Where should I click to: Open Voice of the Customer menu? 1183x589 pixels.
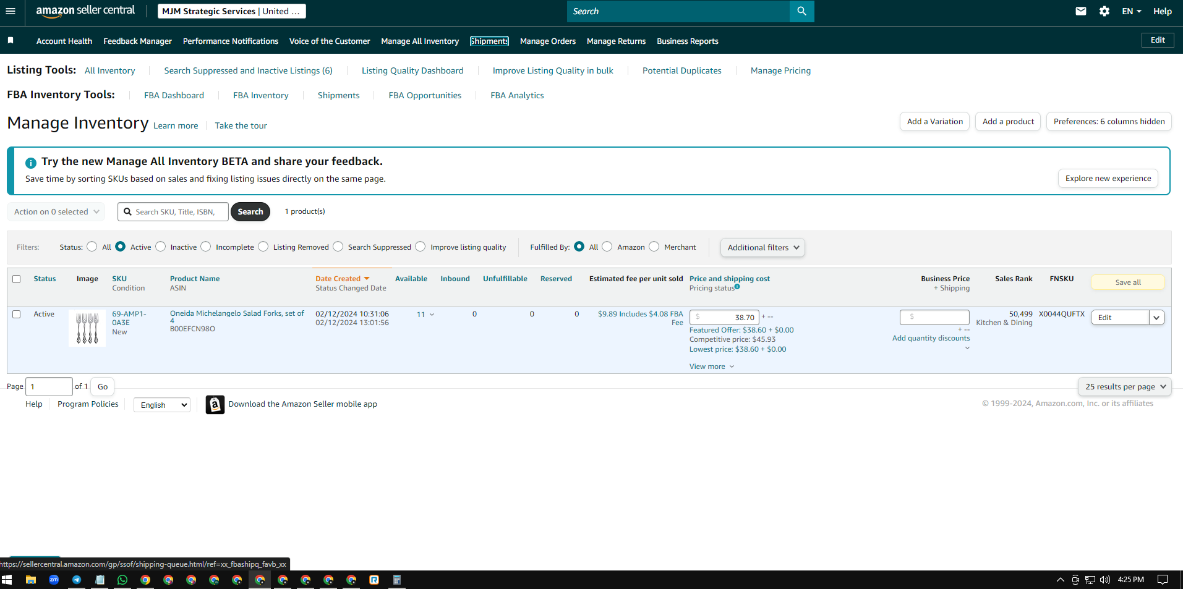tap(330, 41)
